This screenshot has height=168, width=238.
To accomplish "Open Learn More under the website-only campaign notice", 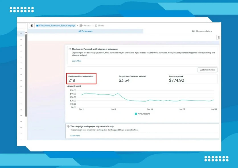I will coord(75,136).
